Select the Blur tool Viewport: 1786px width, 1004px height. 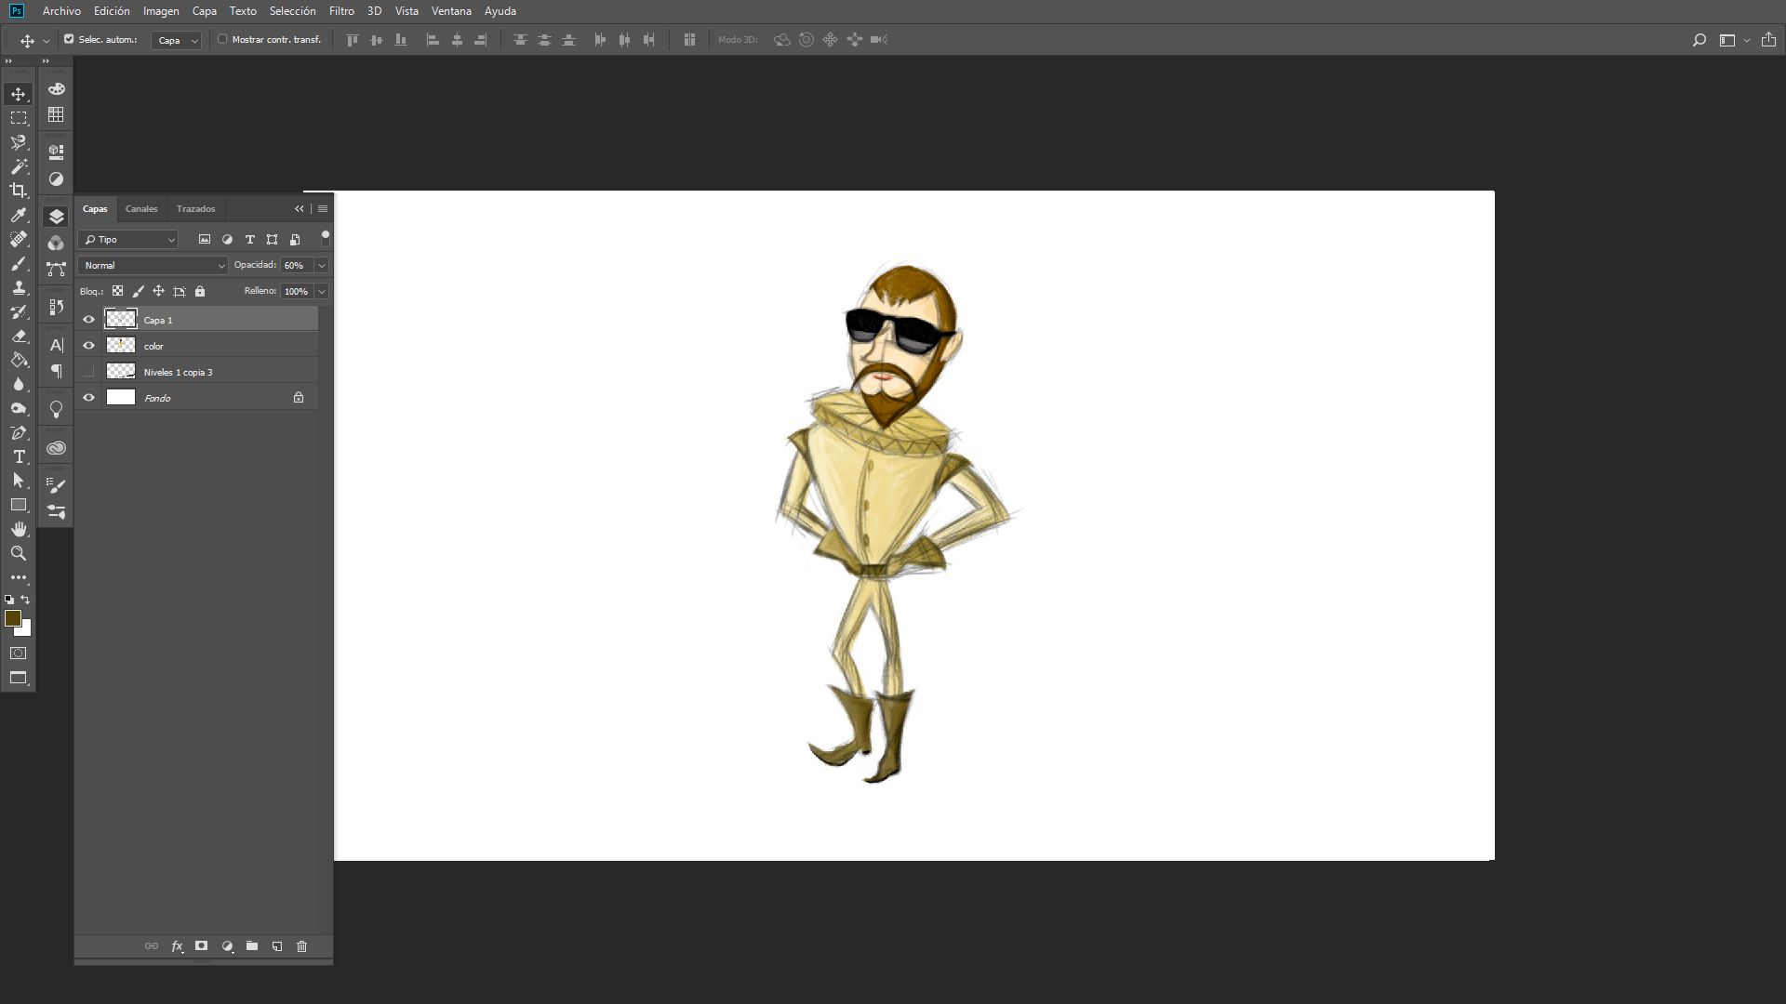19,384
